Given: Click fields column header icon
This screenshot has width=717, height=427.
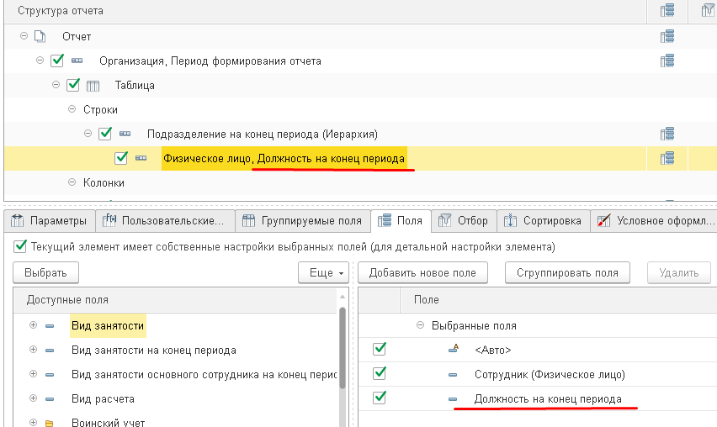Looking at the screenshot, I should click(x=667, y=10).
